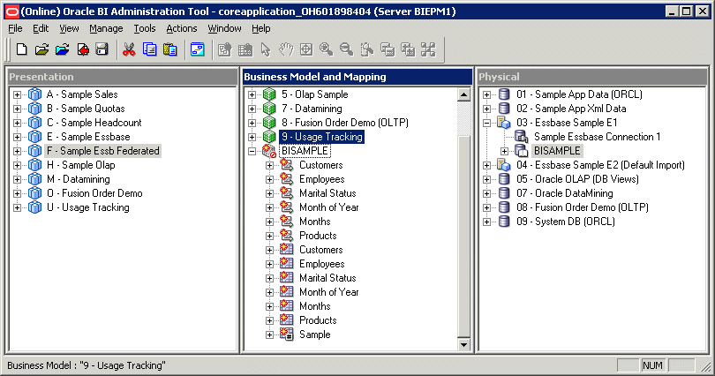Click the Business Model and Mapping pane header

tap(357, 77)
